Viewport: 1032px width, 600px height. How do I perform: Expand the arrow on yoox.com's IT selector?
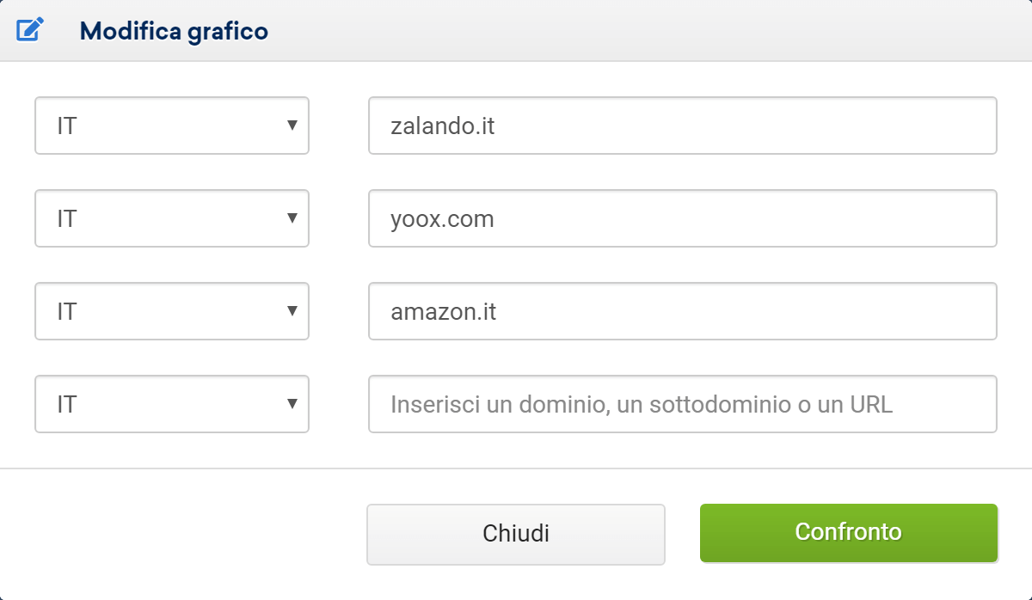(x=292, y=218)
